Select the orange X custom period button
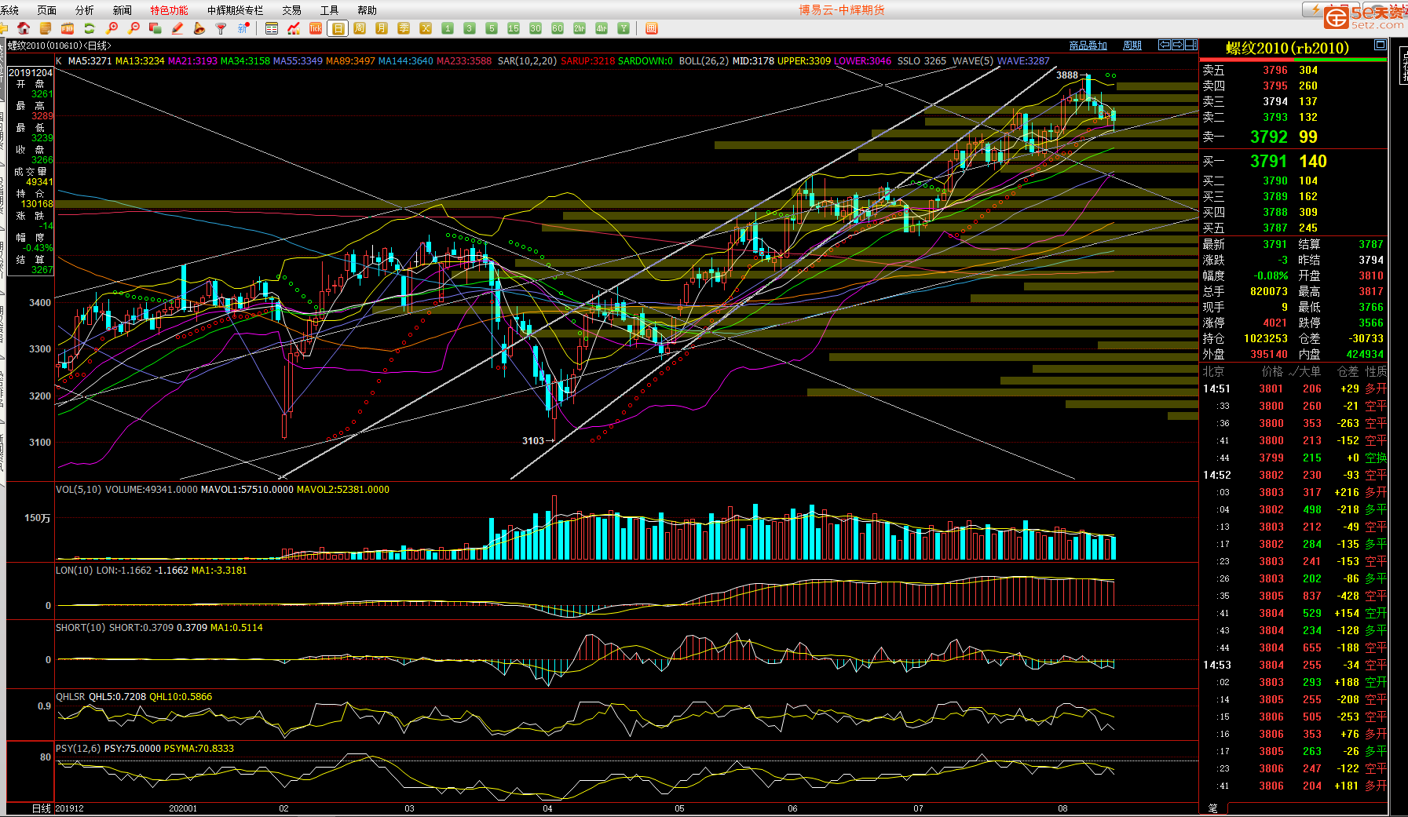This screenshot has height=817, width=1408. (426, 28)
